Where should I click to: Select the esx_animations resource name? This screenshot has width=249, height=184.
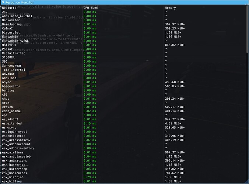(x=14, y=160)
